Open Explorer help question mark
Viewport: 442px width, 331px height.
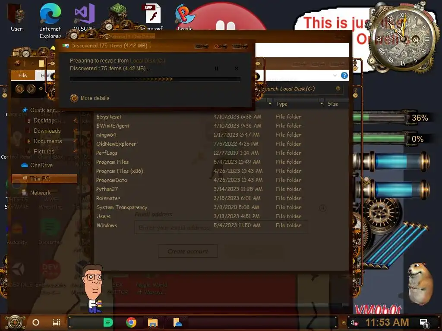tap(344, 75)
